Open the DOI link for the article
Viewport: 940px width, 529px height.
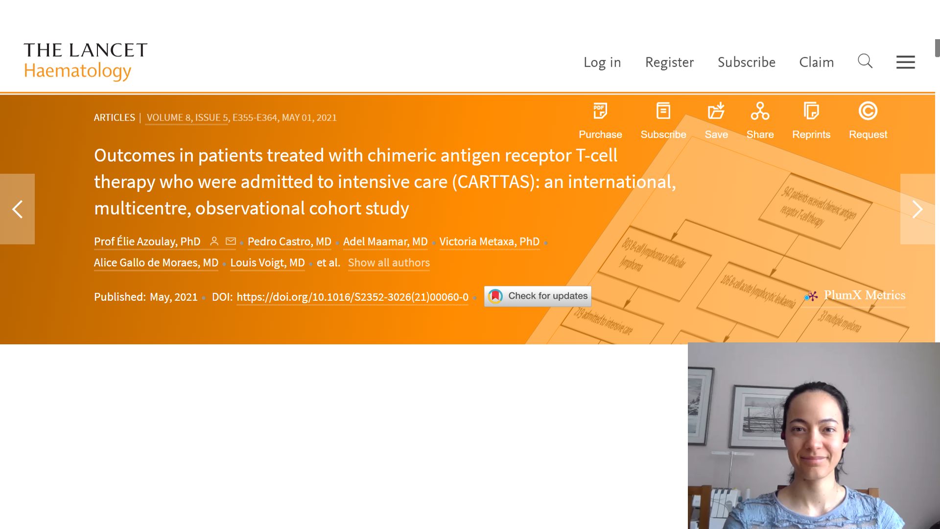coord(352,297)
